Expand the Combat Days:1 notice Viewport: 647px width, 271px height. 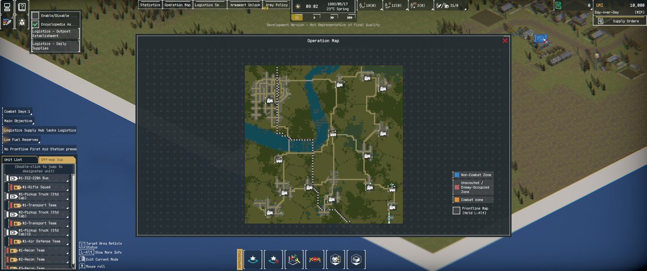click(x=17, y=112)
